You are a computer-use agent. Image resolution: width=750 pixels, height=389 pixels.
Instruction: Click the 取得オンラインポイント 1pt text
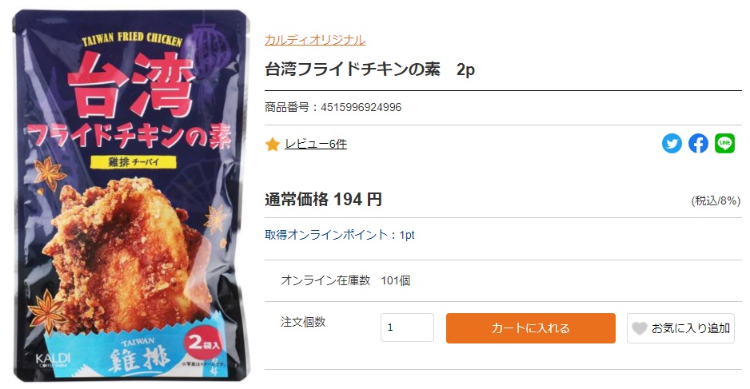pos(340,235)
